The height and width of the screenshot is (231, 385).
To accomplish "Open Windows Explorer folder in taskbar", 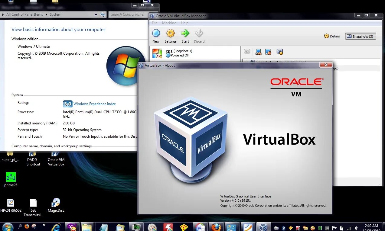I will click(x=87, y=227).
